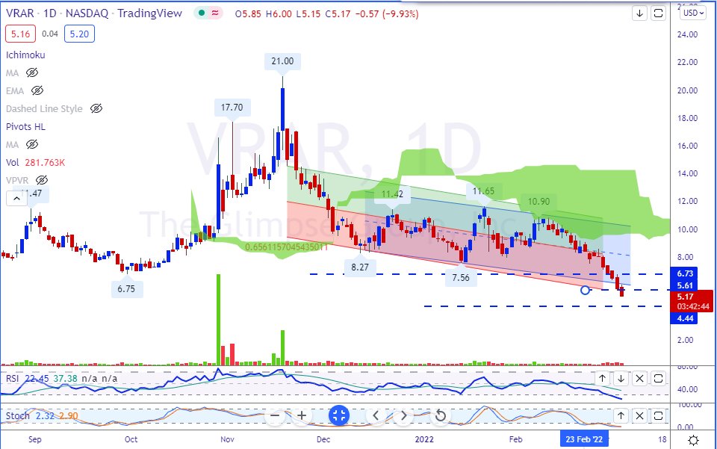The image size is (717, 449).
Task: Move RSI pane down
Action: click(x=621, y=379)
